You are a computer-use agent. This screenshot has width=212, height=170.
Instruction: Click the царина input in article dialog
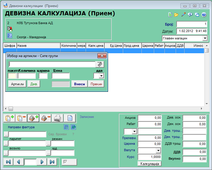point(43,76)
